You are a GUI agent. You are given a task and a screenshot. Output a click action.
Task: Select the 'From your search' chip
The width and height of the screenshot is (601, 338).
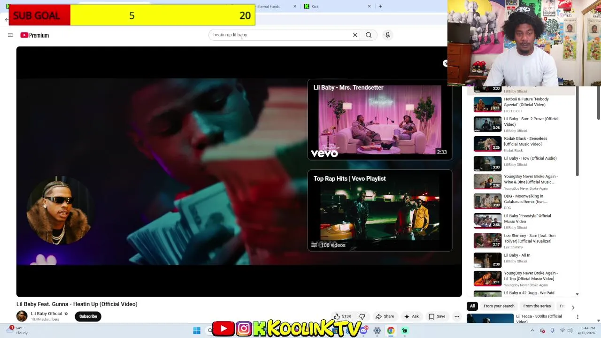pos(499,306)
